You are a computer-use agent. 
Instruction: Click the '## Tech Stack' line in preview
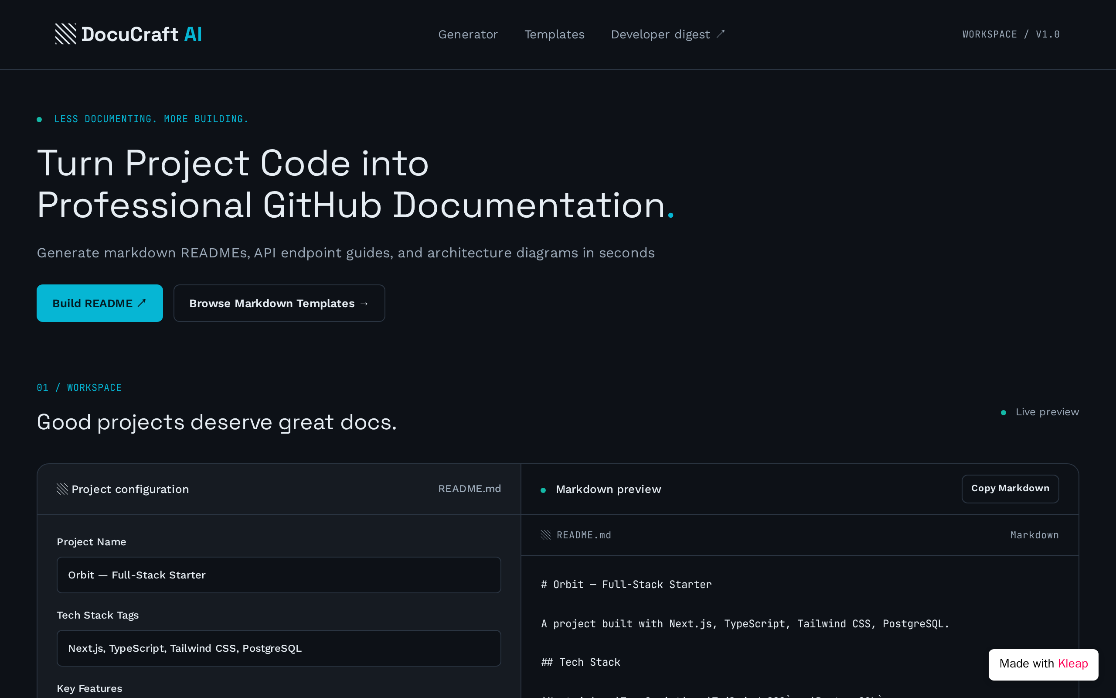pos(581,662)
